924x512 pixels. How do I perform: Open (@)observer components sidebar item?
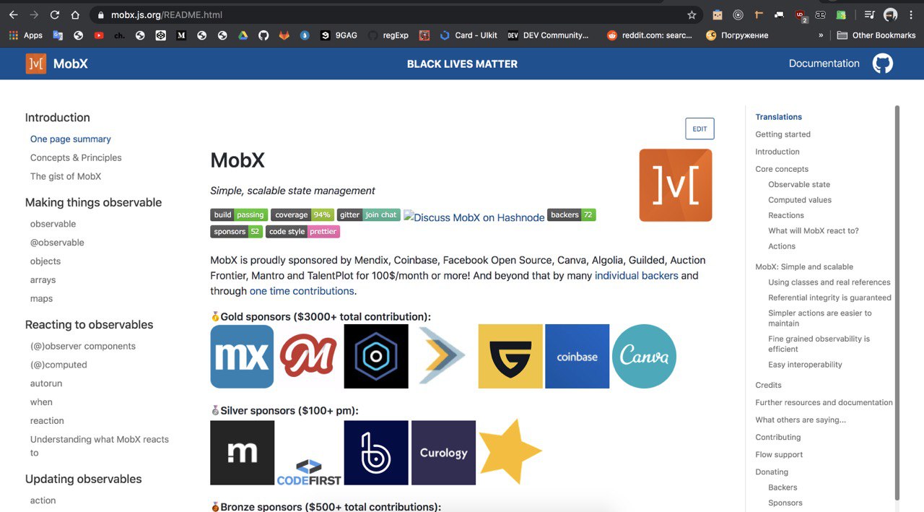point(83,346)
